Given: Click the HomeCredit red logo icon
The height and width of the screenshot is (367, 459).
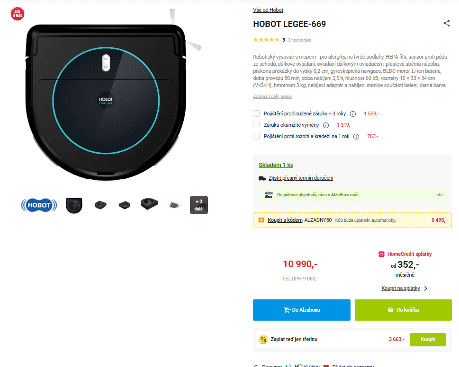Looking at the screenshot, I should [x=381, y=254].
